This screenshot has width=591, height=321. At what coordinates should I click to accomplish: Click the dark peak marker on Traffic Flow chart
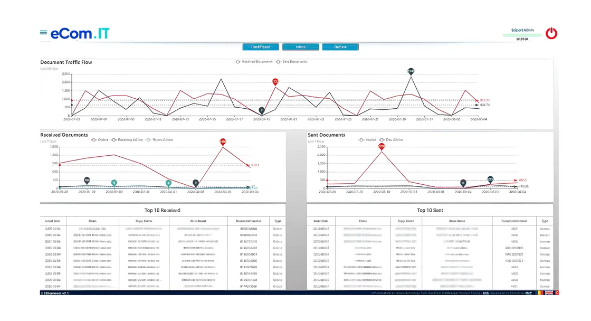coord(411,71)
